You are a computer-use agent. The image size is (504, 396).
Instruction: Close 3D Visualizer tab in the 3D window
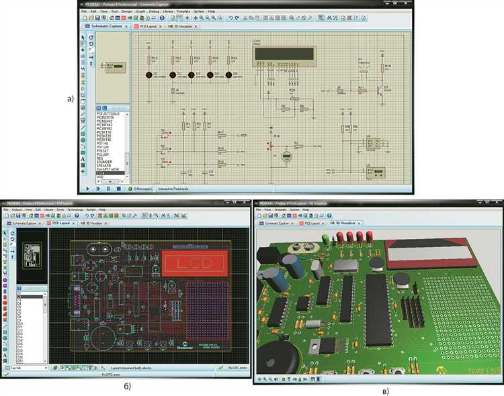point(359,223)
